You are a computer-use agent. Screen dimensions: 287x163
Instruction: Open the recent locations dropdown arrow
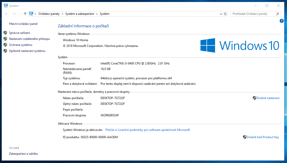[x=19, y=14]
